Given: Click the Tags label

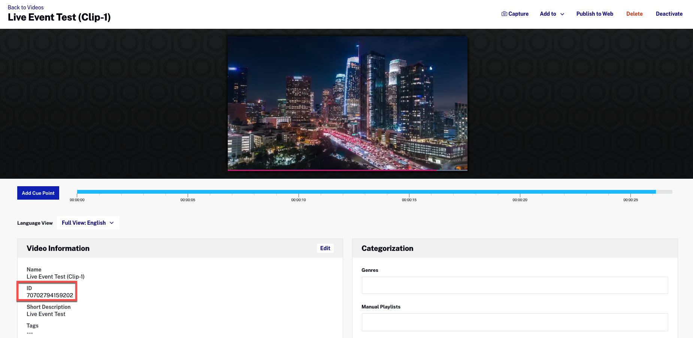Looking at the screenshot, I should (x=33, y=326).
